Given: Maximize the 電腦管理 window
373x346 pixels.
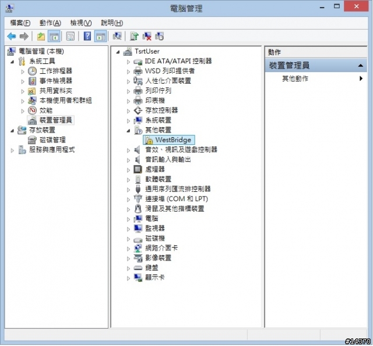Looking at the screenshot, I should [337, 6].
